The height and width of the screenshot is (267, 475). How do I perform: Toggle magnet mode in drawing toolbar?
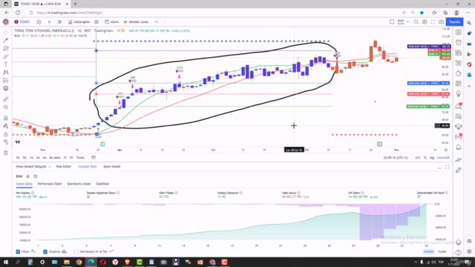point(6,118)
